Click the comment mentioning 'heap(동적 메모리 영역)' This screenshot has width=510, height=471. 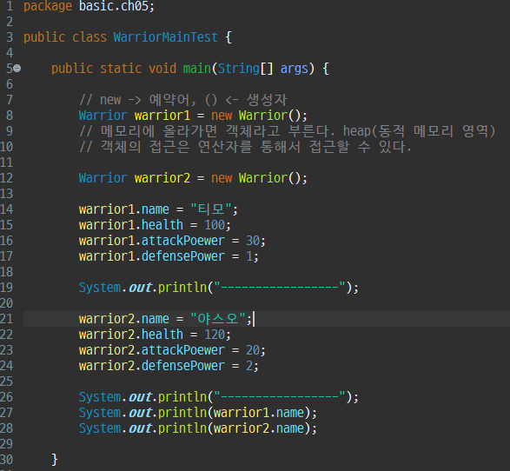click(288, 130)
